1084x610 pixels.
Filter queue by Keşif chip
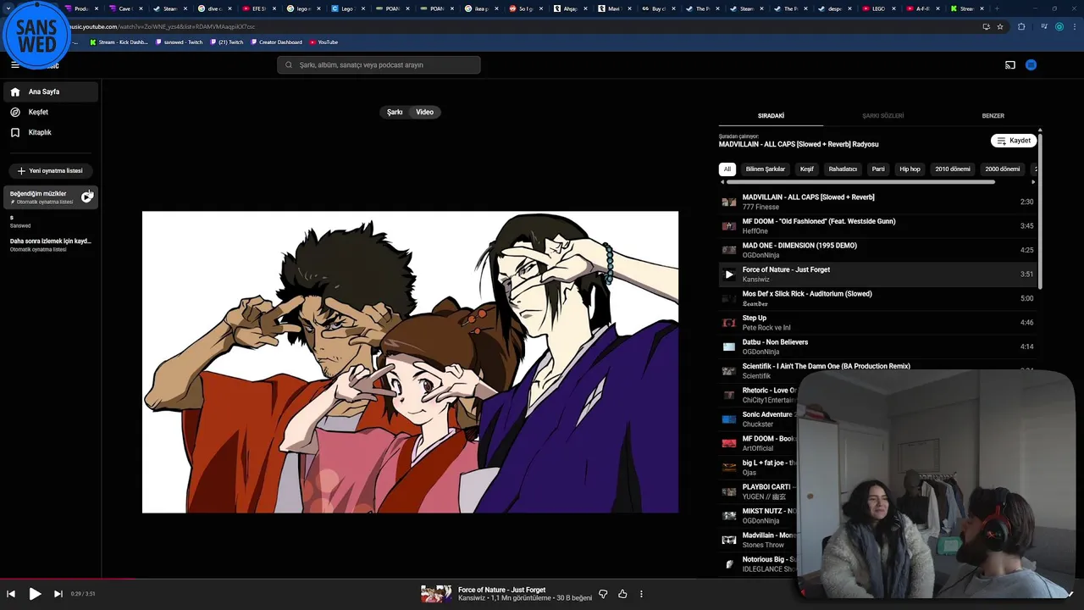coord(807,169)
